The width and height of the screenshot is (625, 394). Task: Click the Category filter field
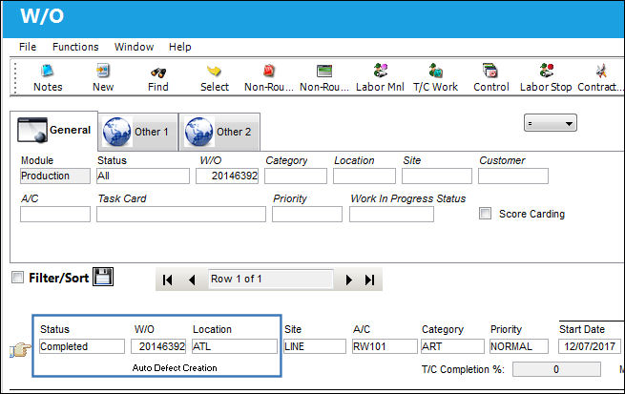coord(296,176)
